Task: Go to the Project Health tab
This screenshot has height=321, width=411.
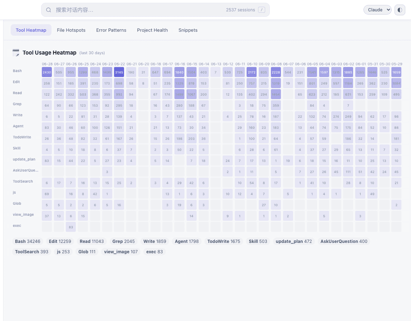Action: [152, 30]
